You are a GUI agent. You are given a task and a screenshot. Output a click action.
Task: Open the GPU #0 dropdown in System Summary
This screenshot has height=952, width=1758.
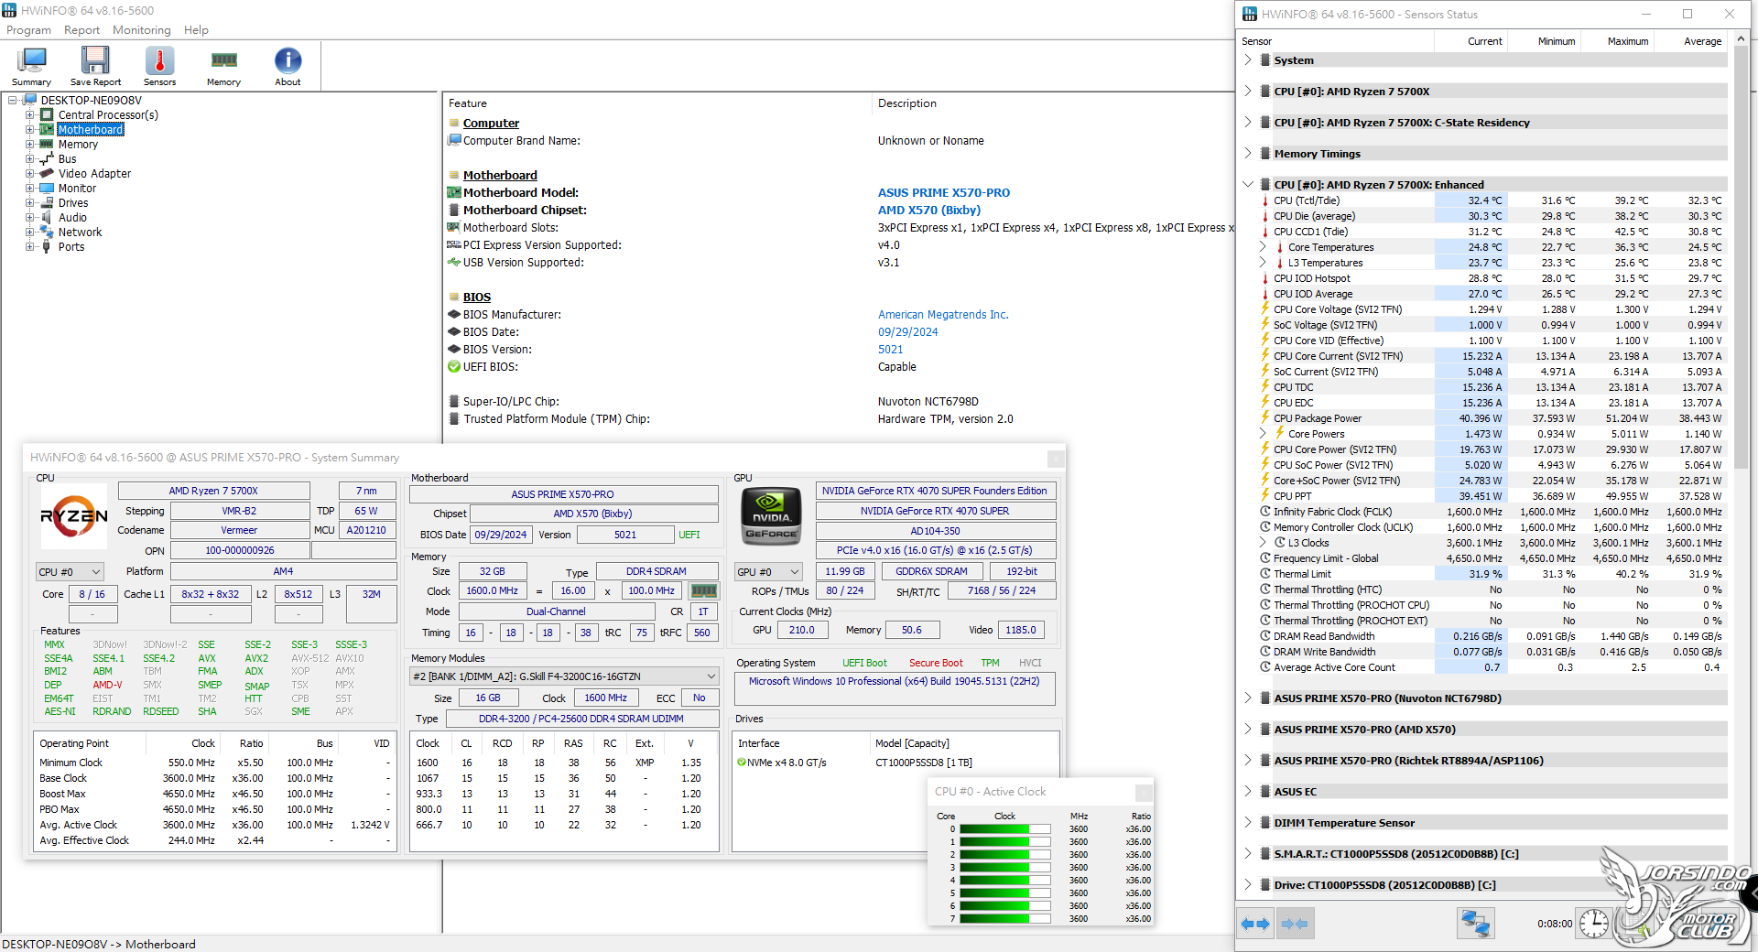(x=768, y=572)
